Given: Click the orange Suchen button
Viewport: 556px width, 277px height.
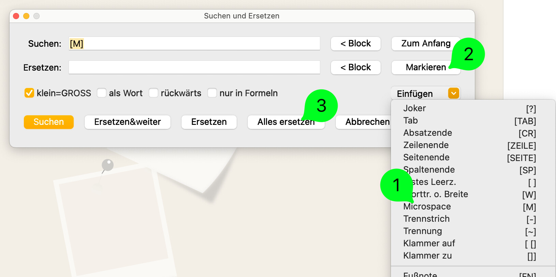Looking at the screenshot, I should click(x=49, y=122).
